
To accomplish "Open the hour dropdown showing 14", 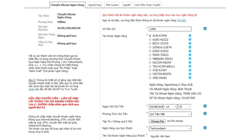I will click(171, 107).
